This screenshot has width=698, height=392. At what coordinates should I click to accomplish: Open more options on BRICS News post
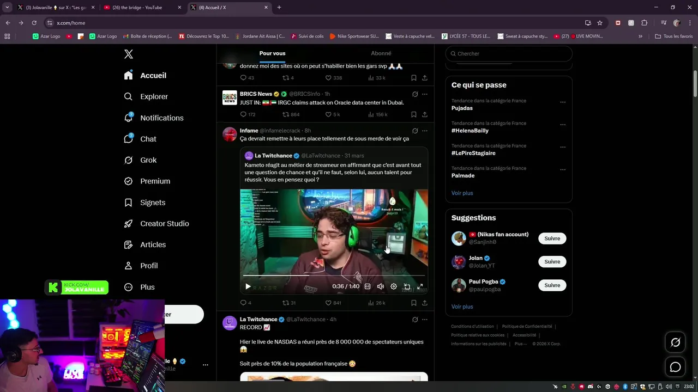pyautogui.click(x=425, y=94)
